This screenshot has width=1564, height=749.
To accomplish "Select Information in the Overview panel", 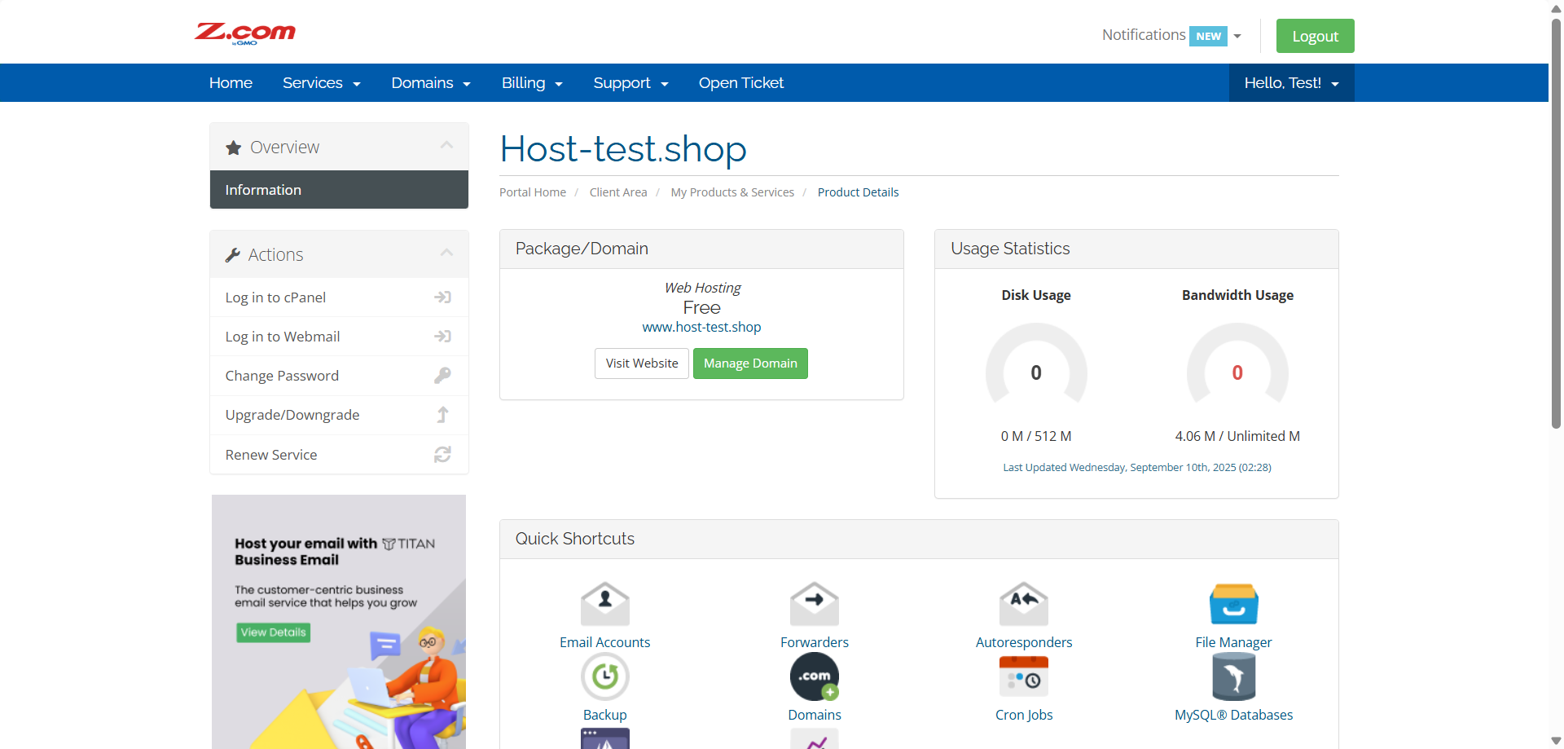I will (x=339, y=190).
